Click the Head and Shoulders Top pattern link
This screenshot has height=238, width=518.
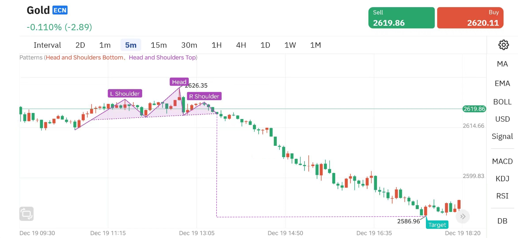click(x=162, y=58)
